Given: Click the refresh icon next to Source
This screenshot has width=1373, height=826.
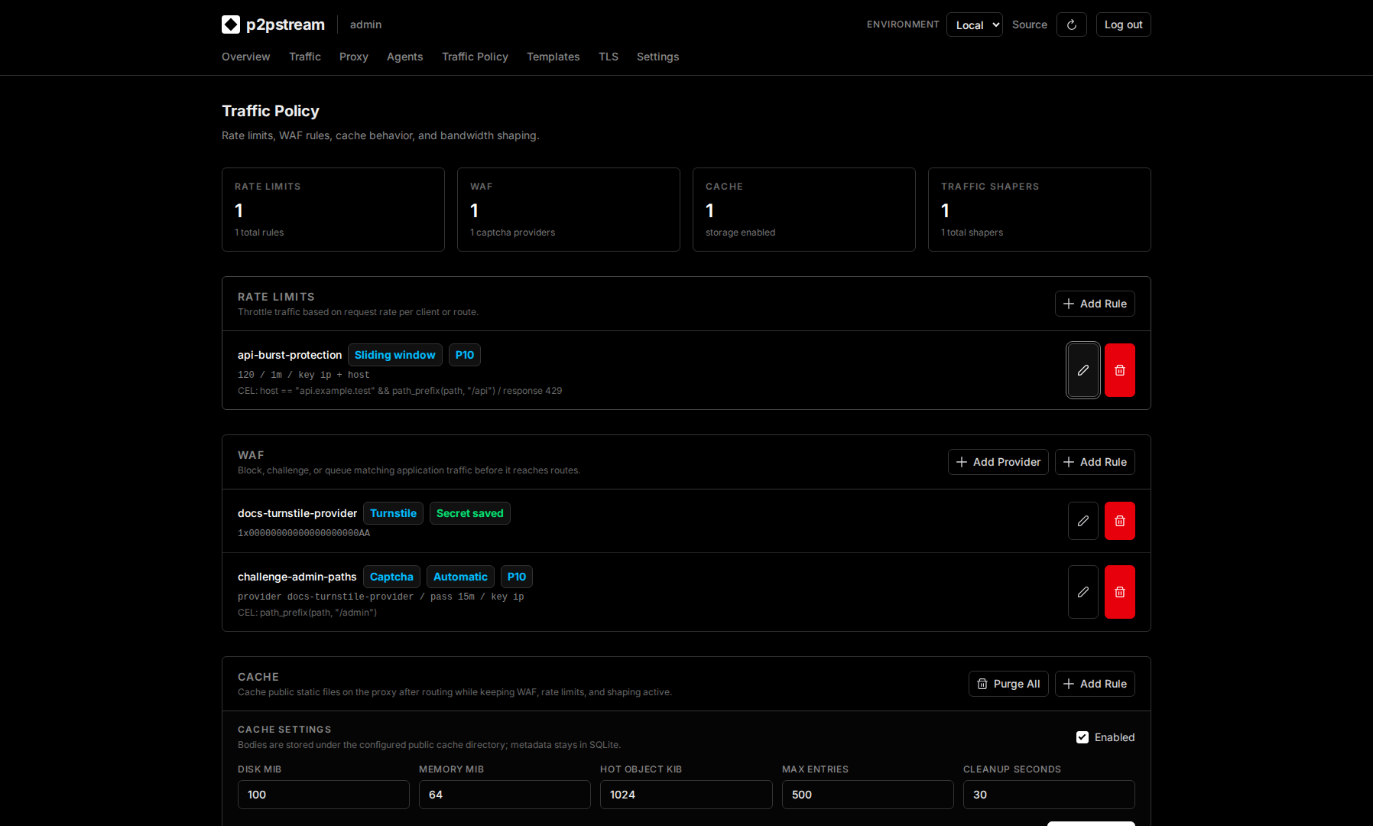Looking at the screenshot, I should [1072, 24].
